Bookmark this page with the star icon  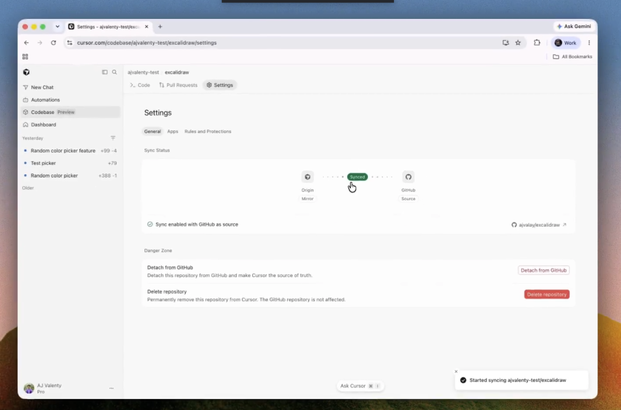[x=518, y=43]
